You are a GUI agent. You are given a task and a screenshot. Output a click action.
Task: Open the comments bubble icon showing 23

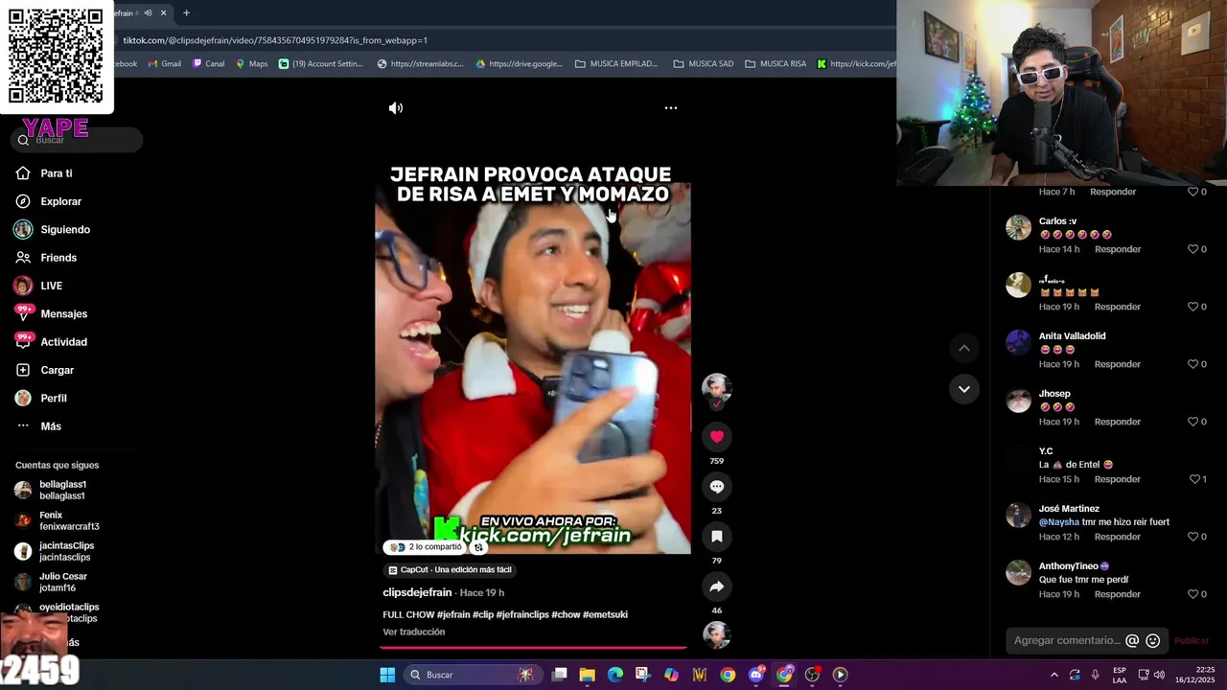pyautogui.click(x=716, y=487)
